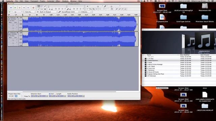Select the Zoom magnifier tool
216x121 pixels.
pos(39,9)
